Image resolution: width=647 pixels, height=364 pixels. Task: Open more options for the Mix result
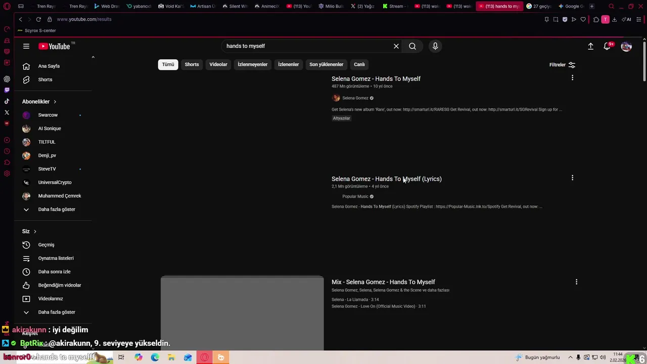(576, 282)
